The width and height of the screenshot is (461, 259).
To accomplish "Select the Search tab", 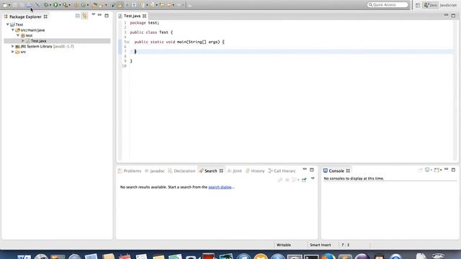I will click(x=211, y=171).
